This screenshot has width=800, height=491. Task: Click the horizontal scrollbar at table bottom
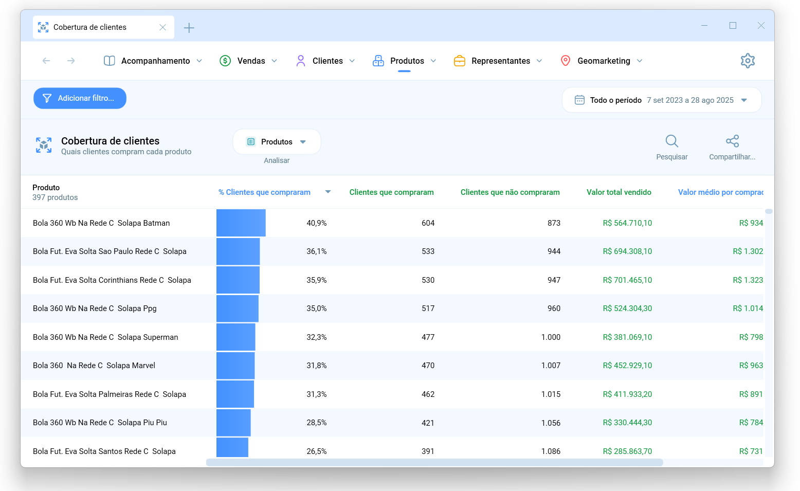pyautogui.click(x=434, y=462)
